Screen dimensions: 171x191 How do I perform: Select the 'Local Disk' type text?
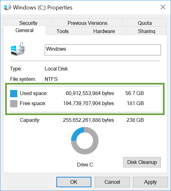point(56,69)
